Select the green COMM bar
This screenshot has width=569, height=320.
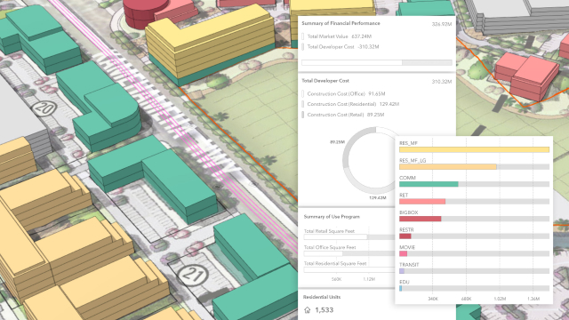429,184
